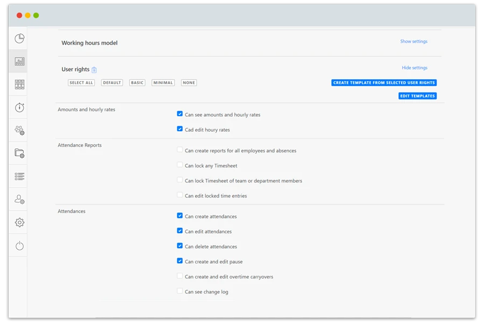Check Can see change log
The width and height of the screenshot is (485, 323).
click(180, 291)
